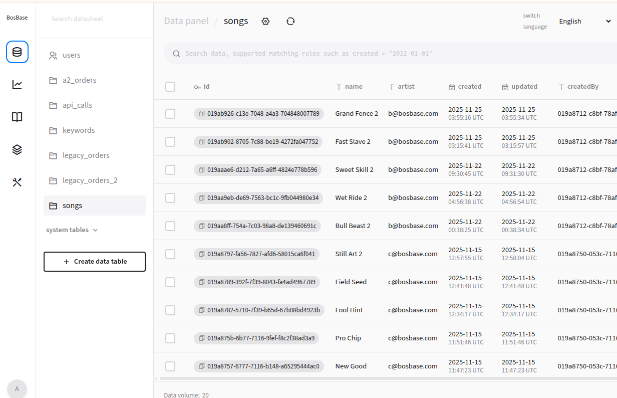Click Still Art 2 artist c@bosbase.com
The width and height of the screenshot is (617, 398).
coord(413,254)
